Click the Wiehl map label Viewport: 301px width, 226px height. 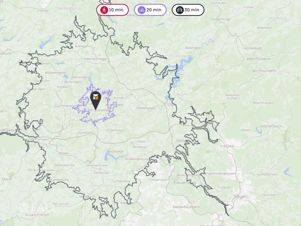(63, 153)
